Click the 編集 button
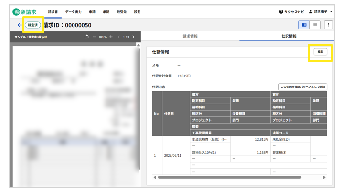Viewport: 340px width, 192px height. [320, 52]
